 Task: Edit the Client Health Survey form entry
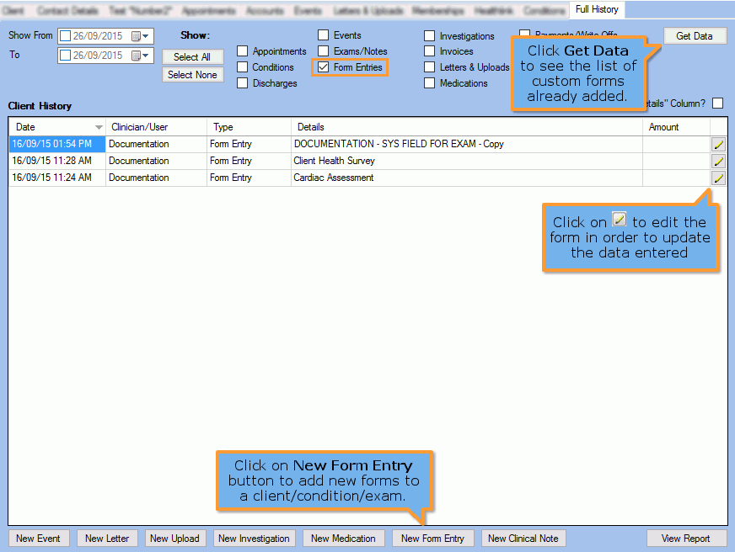718,162
